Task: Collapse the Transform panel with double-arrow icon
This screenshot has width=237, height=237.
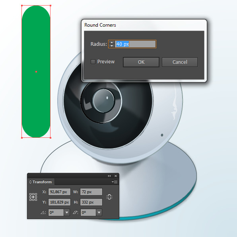Action: (109, 176)
